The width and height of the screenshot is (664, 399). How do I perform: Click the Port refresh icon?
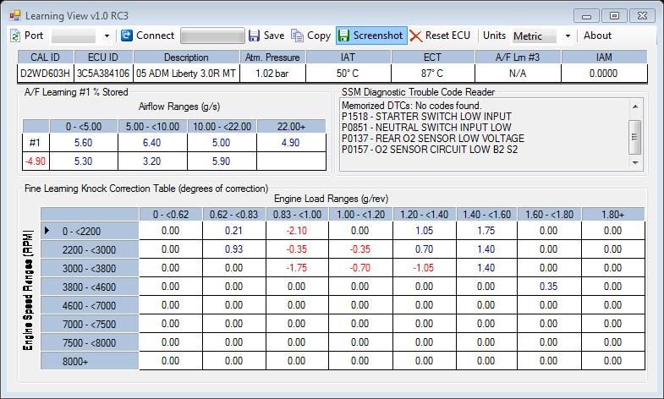point(15,36)
